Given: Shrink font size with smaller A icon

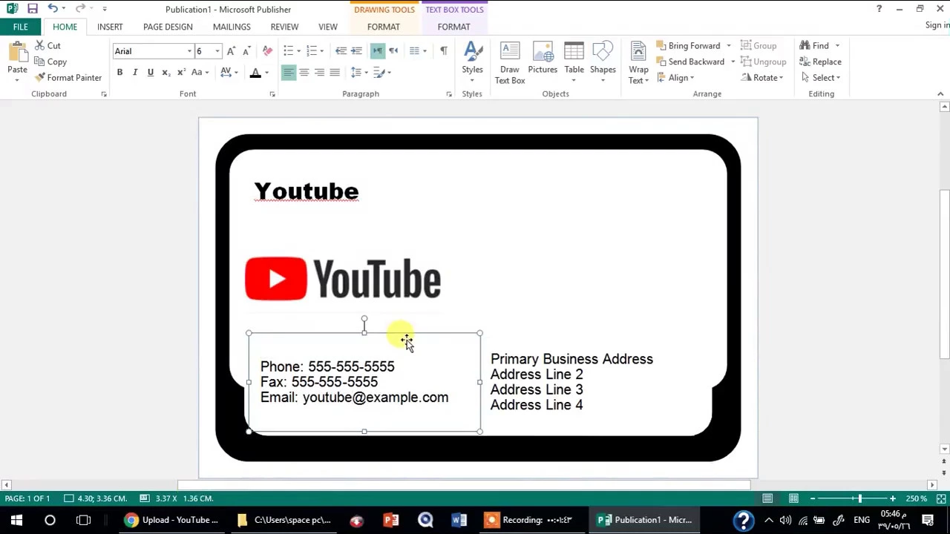Looking at the screenshot, I should [x=246, y=51].
